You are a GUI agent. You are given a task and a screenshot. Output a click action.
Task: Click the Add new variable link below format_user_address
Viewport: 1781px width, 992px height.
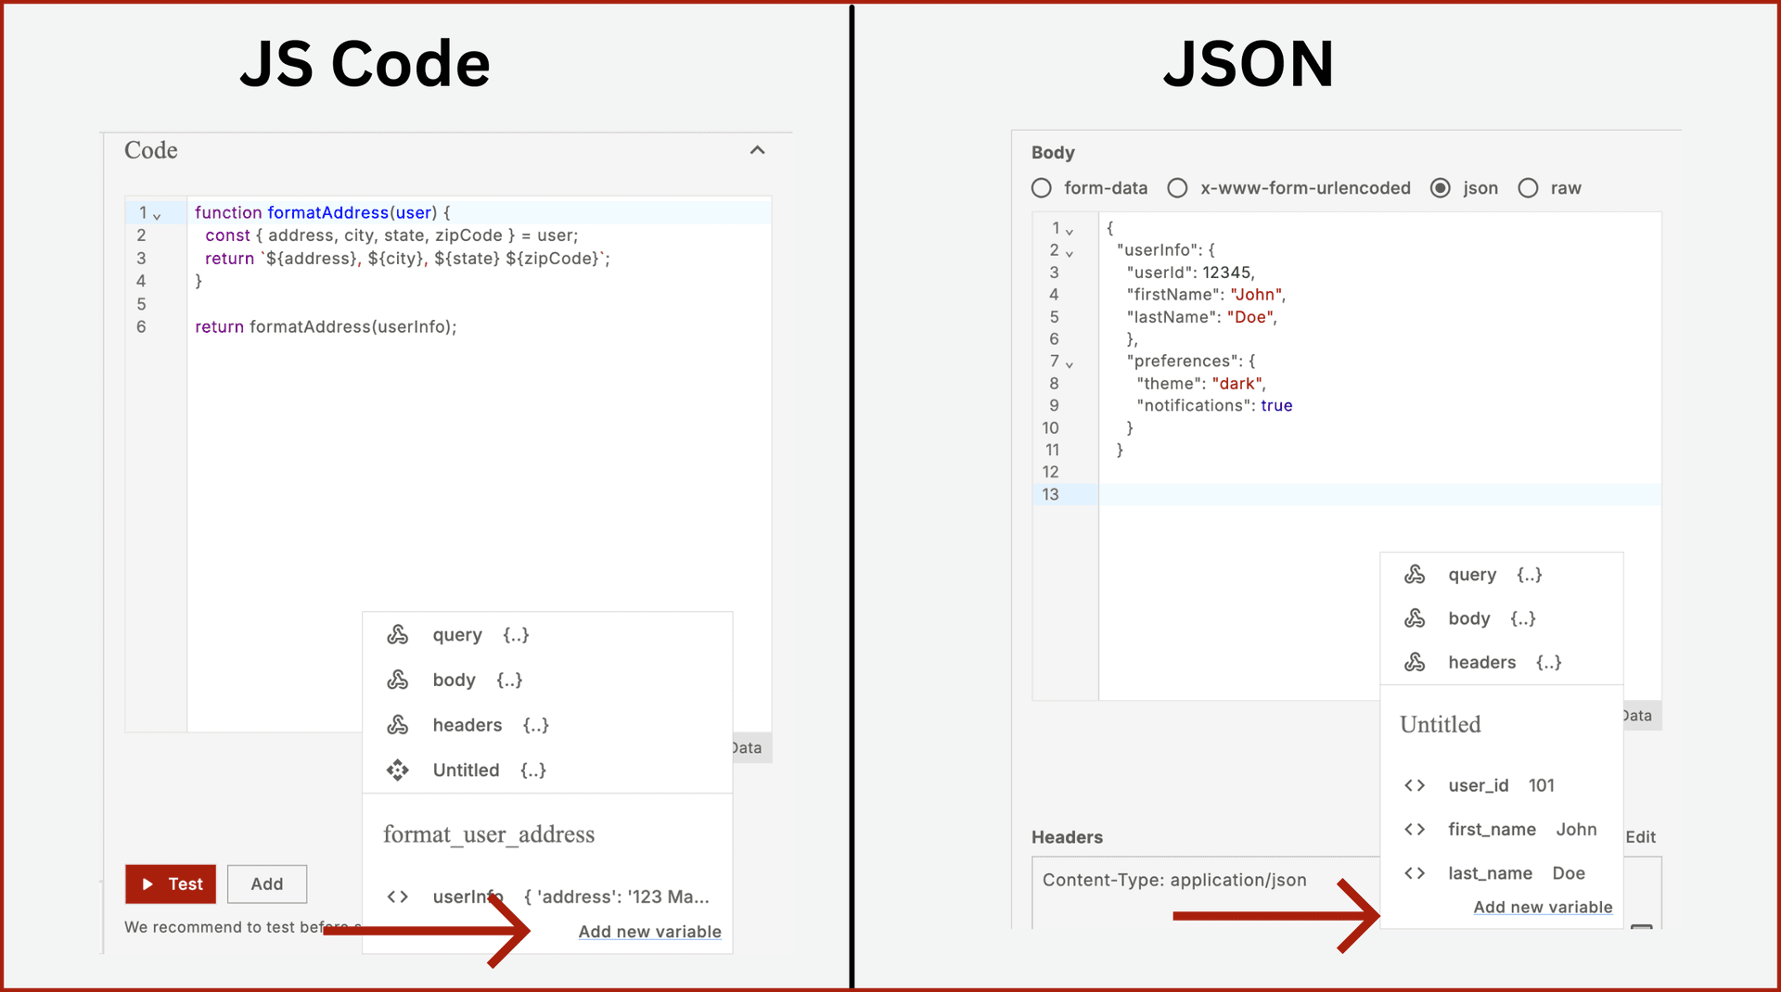[649, 931]
